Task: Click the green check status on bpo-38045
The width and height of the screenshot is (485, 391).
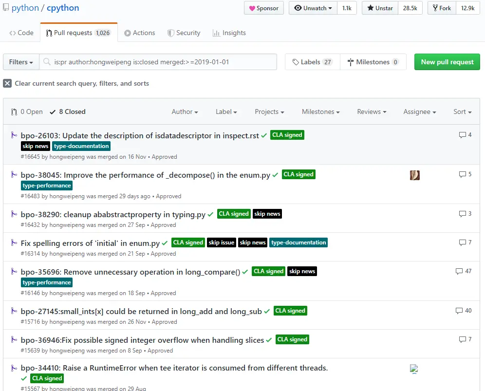Action: point(275,175)
